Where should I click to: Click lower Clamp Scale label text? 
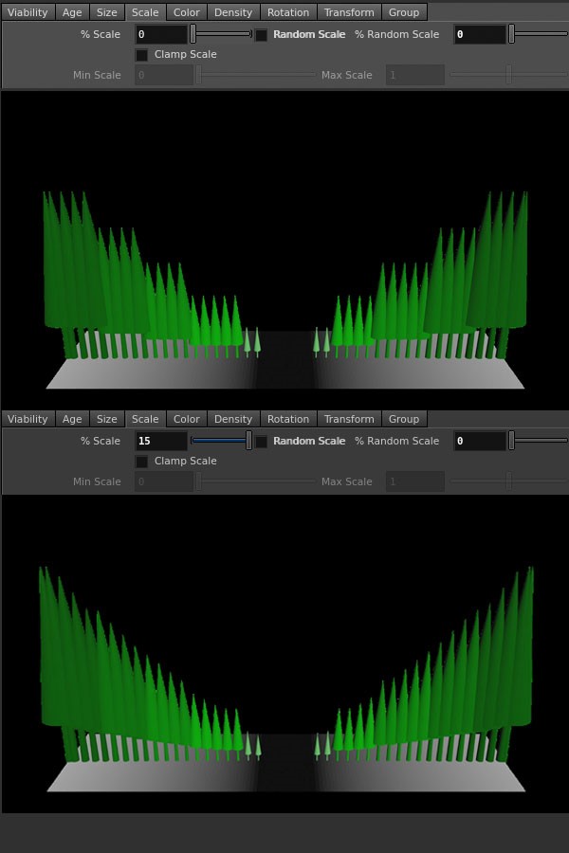click(x=185, y=461)
